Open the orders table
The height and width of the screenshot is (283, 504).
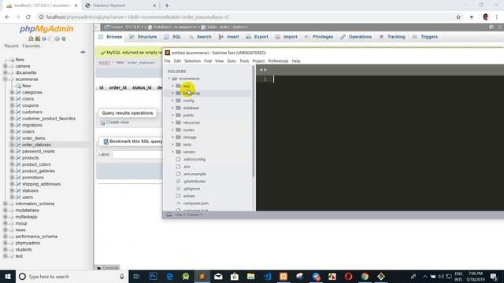click(28, 131)
